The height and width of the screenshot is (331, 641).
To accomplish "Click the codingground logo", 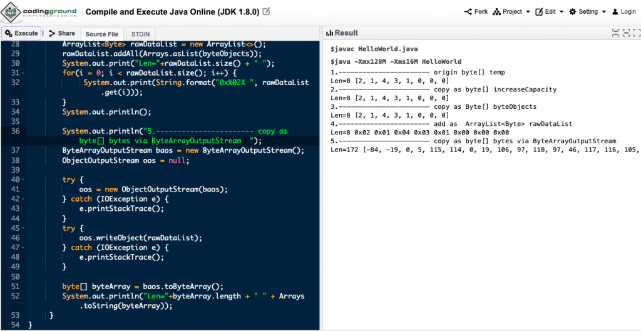I will coord(39,13).
